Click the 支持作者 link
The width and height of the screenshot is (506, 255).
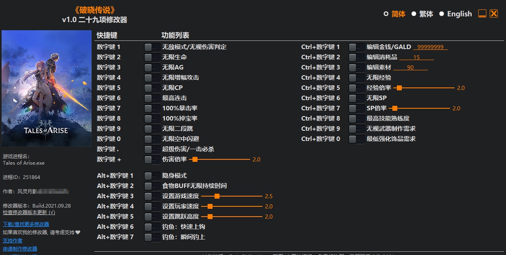12,240
